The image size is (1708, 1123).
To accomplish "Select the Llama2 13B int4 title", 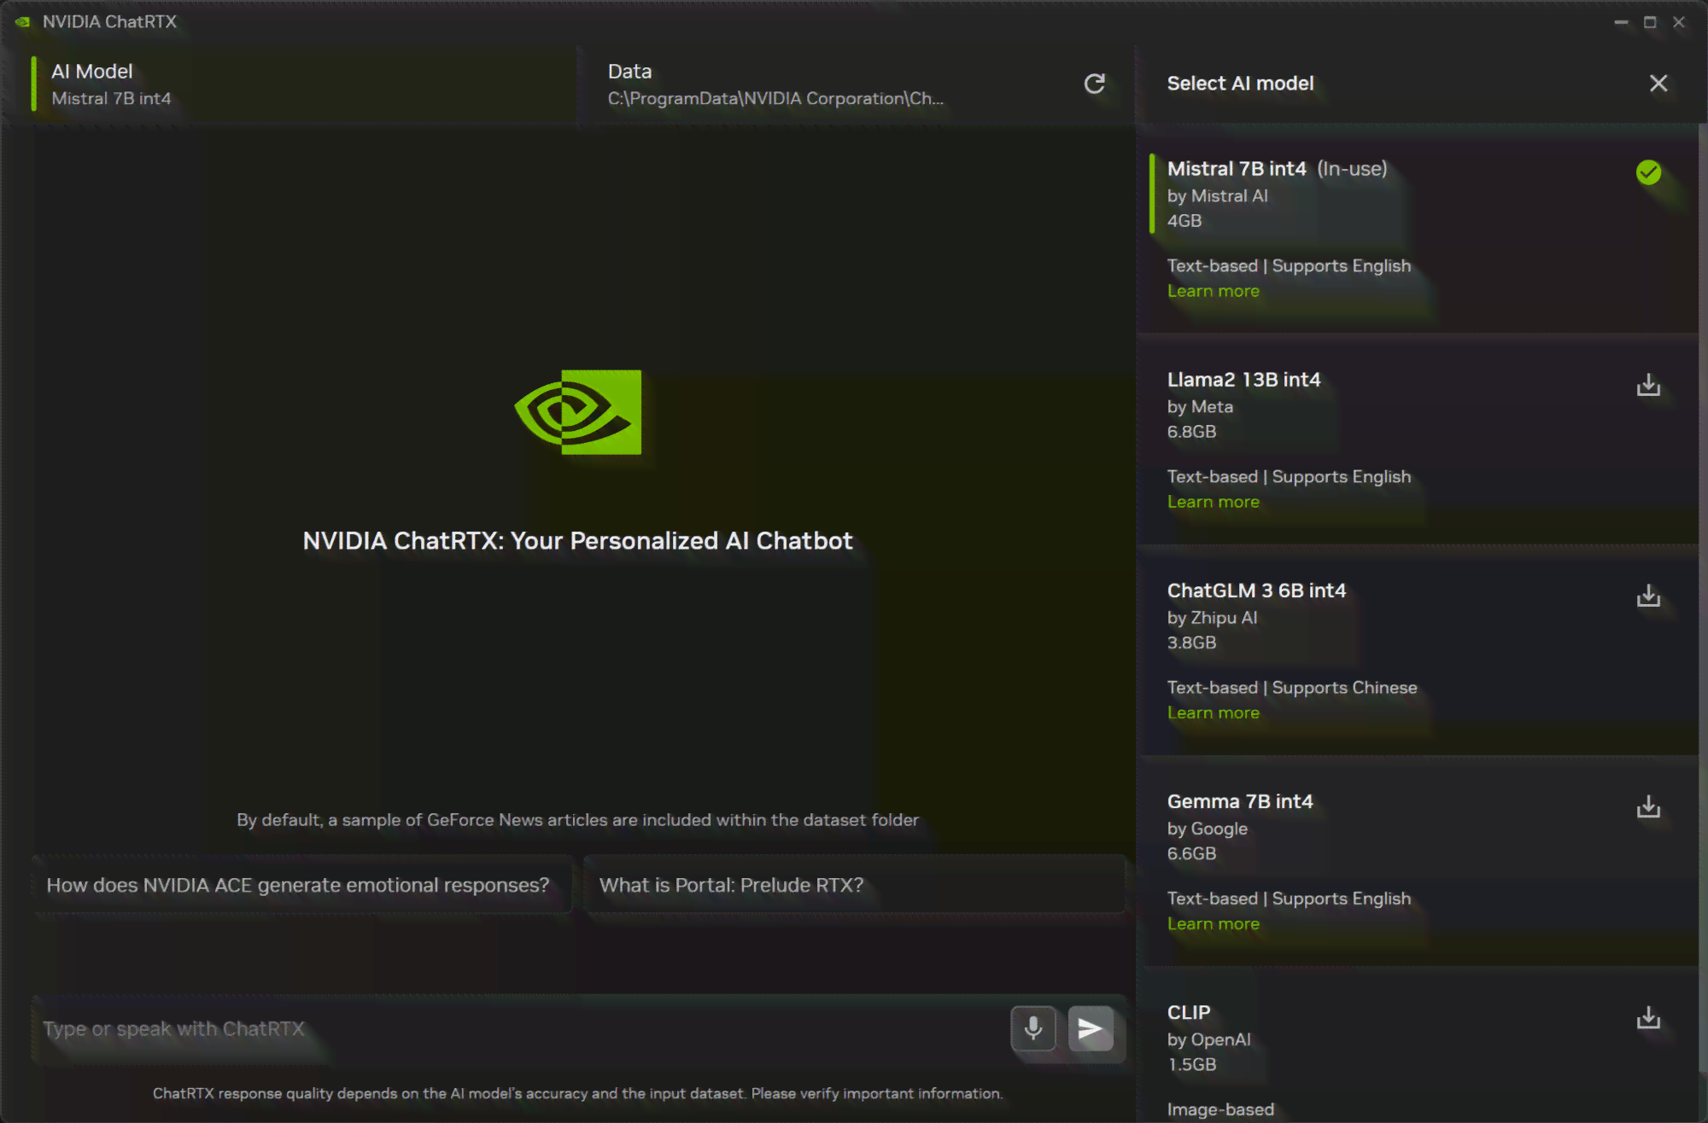I will [1243, 380].
